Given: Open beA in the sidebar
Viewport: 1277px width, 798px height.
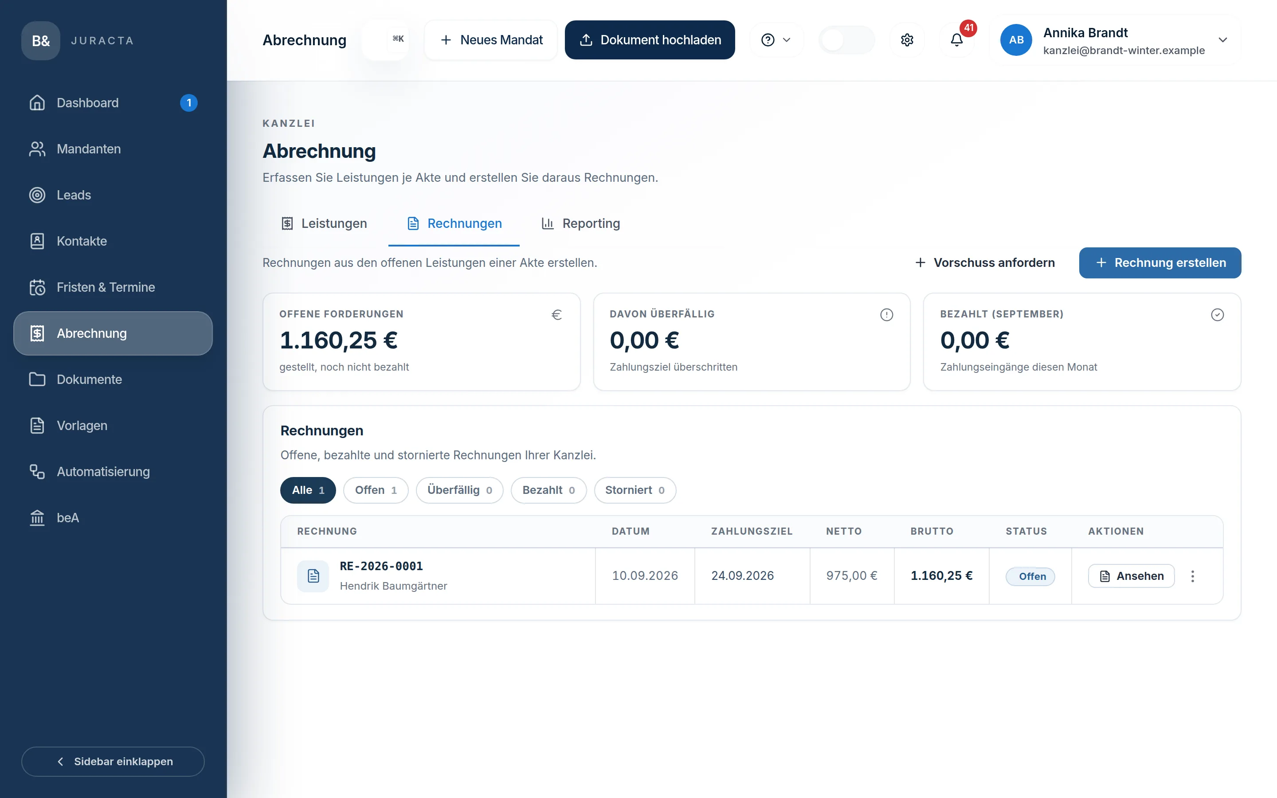Looking at the screenshot, I should point(113,518).
